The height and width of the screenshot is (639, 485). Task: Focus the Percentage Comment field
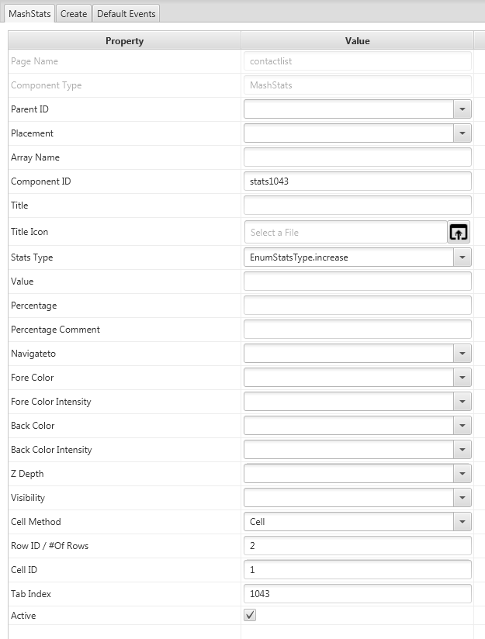357,330
